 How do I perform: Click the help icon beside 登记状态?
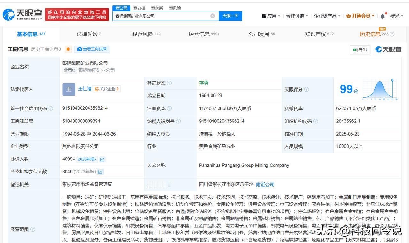(169, 83)
